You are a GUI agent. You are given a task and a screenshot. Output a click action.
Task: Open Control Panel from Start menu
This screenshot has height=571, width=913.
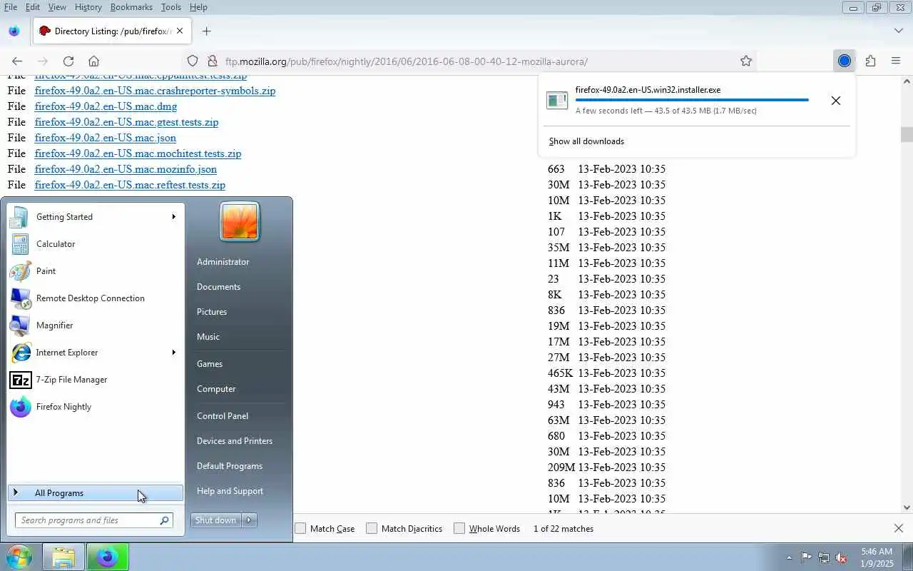coord(223,416)
